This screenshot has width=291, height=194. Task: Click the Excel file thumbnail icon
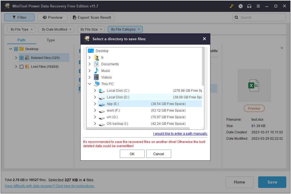coord(254,85)
